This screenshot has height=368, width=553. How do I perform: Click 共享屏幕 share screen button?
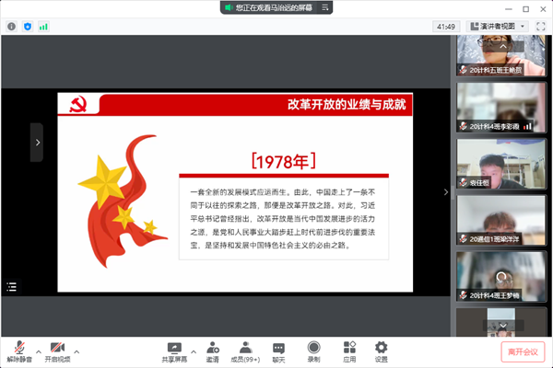tap(173, 351)
